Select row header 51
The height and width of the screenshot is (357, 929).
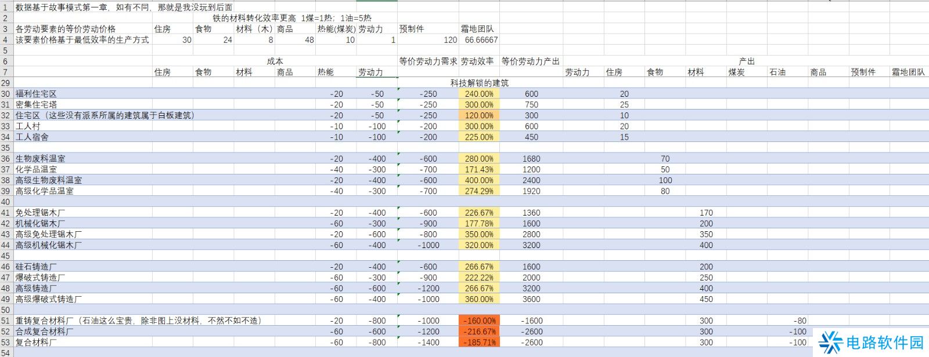tap(6, 321)
